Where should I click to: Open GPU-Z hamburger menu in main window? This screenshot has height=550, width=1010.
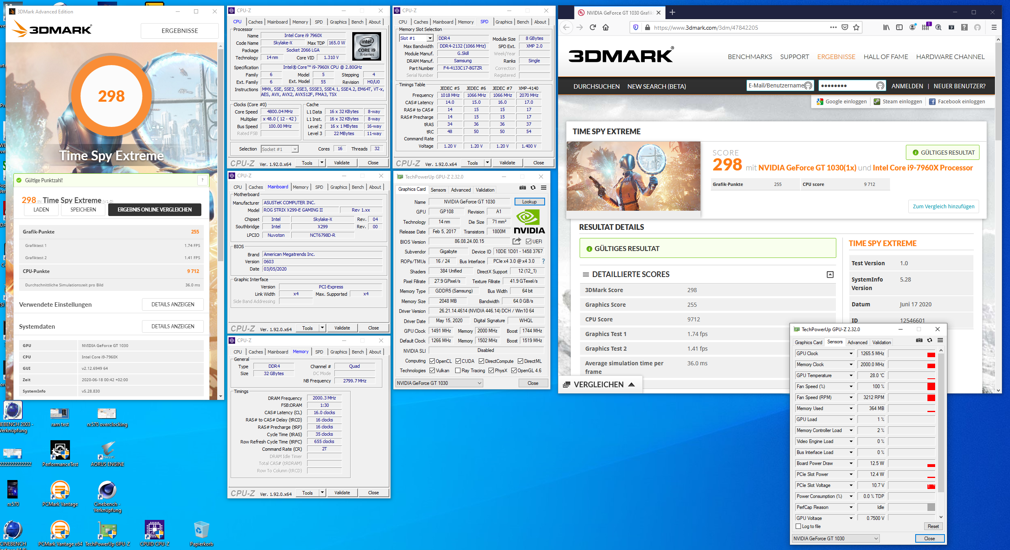tap(543, 188)
